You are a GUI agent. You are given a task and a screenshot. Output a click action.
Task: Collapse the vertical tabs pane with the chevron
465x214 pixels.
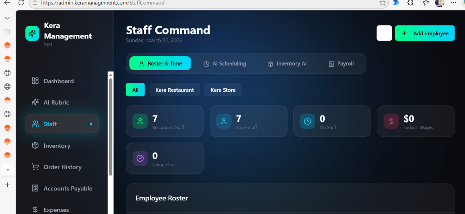tap(7, 18)
